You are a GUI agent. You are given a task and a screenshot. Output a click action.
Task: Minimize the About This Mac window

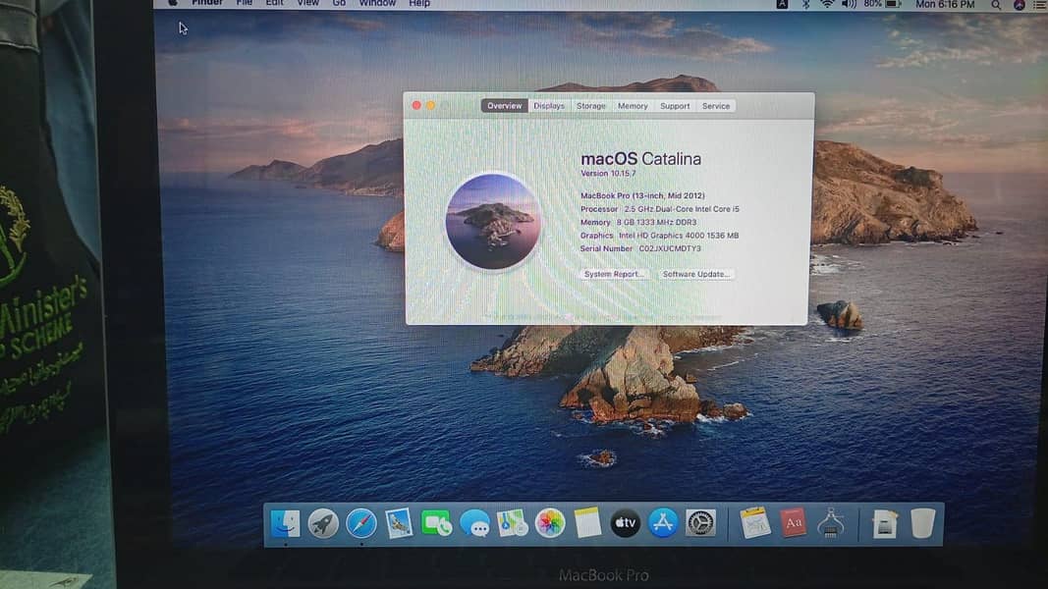pyautogui.click(x=431, y=105)
